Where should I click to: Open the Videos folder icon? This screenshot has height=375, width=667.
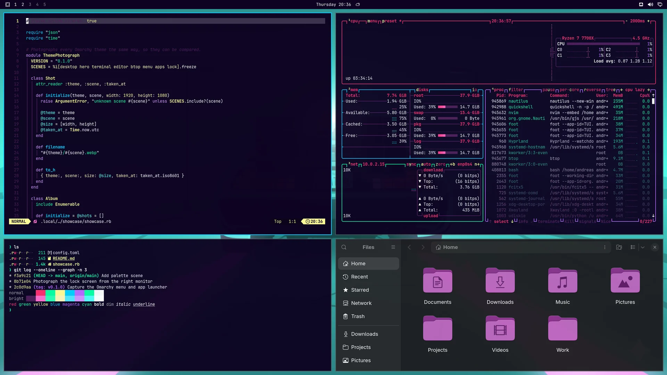500,328
